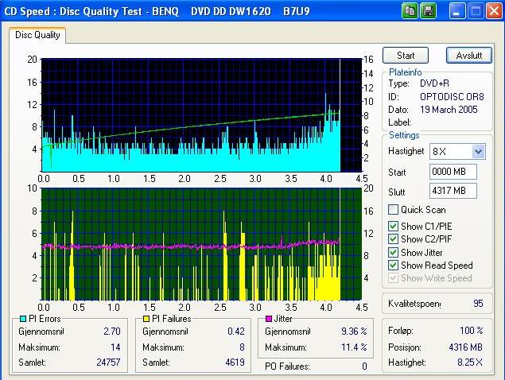Click the Kvalitetspoeng value 95
Viewport: 505px width, 380px height.
(478, 304)
